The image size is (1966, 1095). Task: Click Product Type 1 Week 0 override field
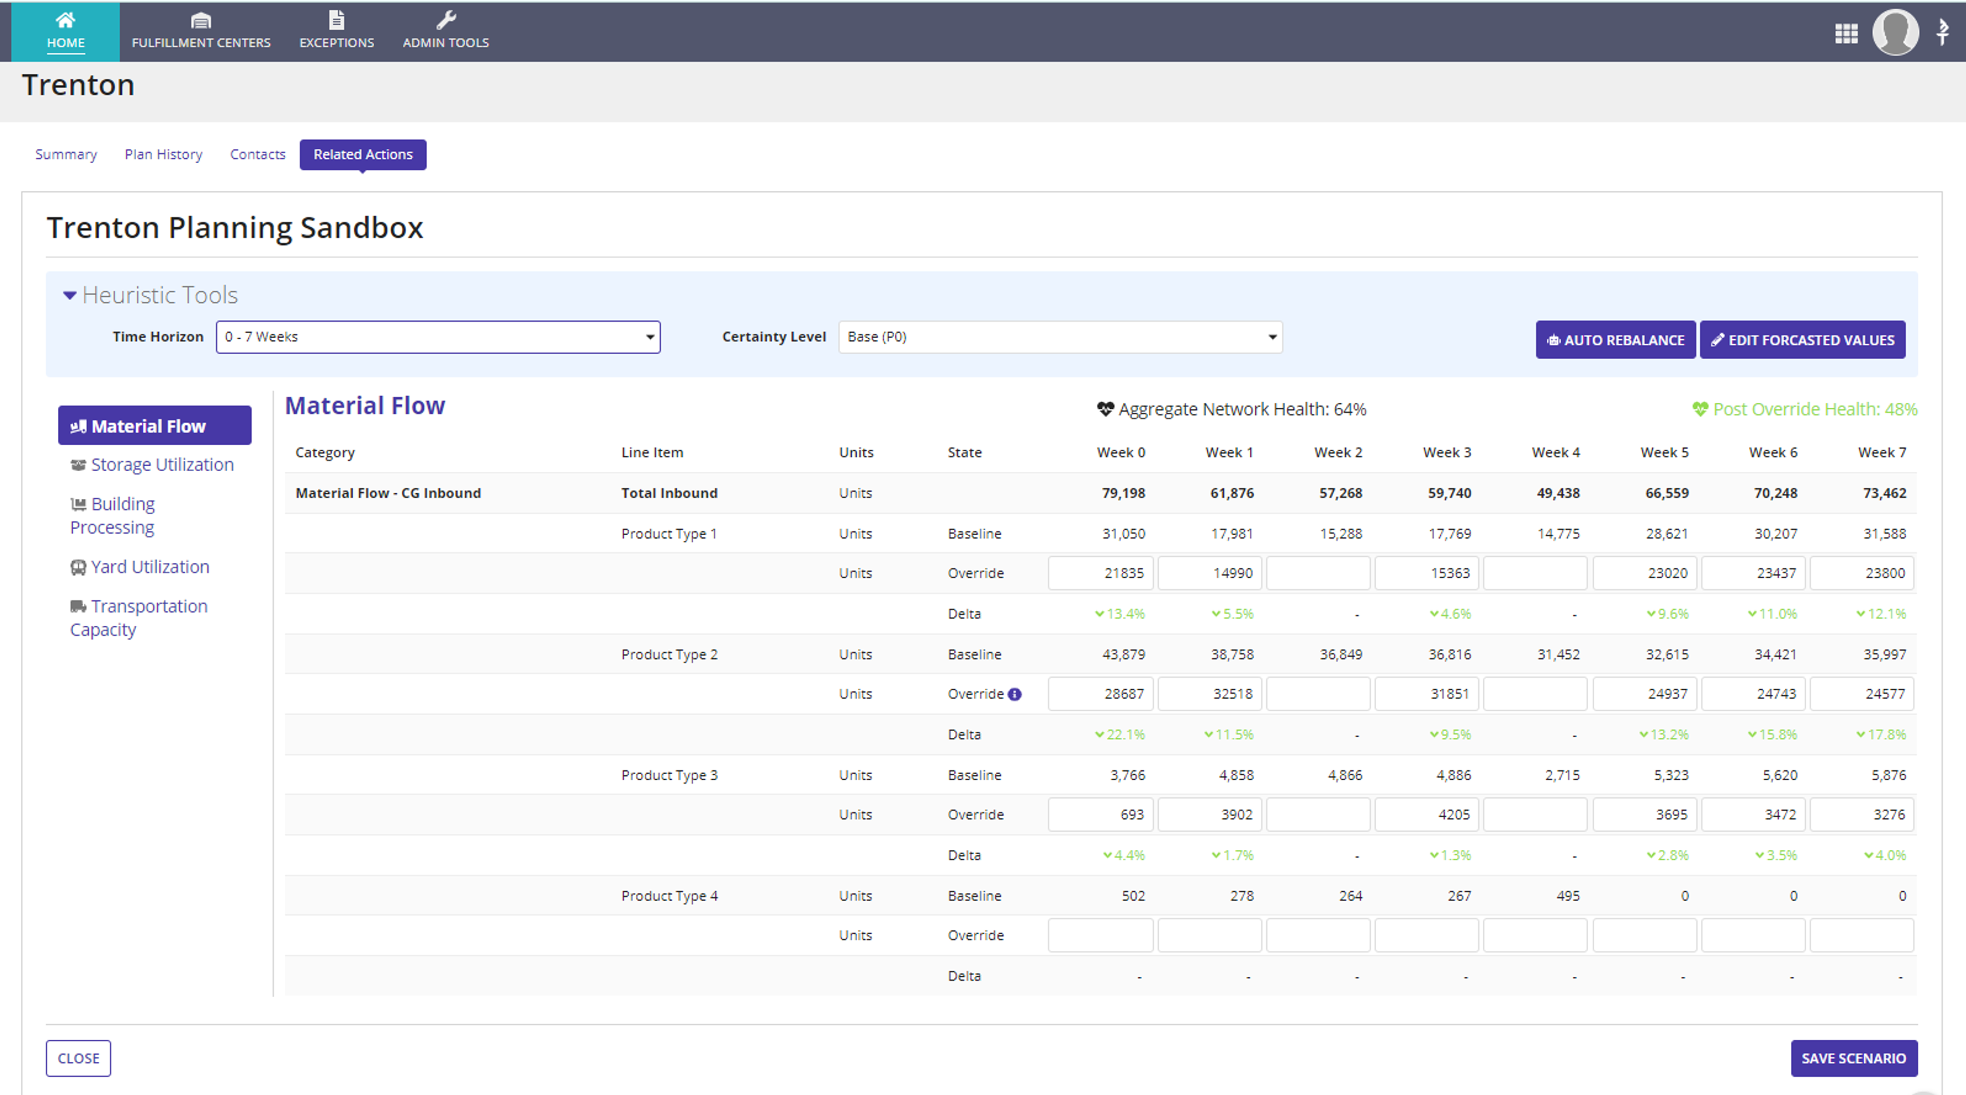tap(1100, 574)
